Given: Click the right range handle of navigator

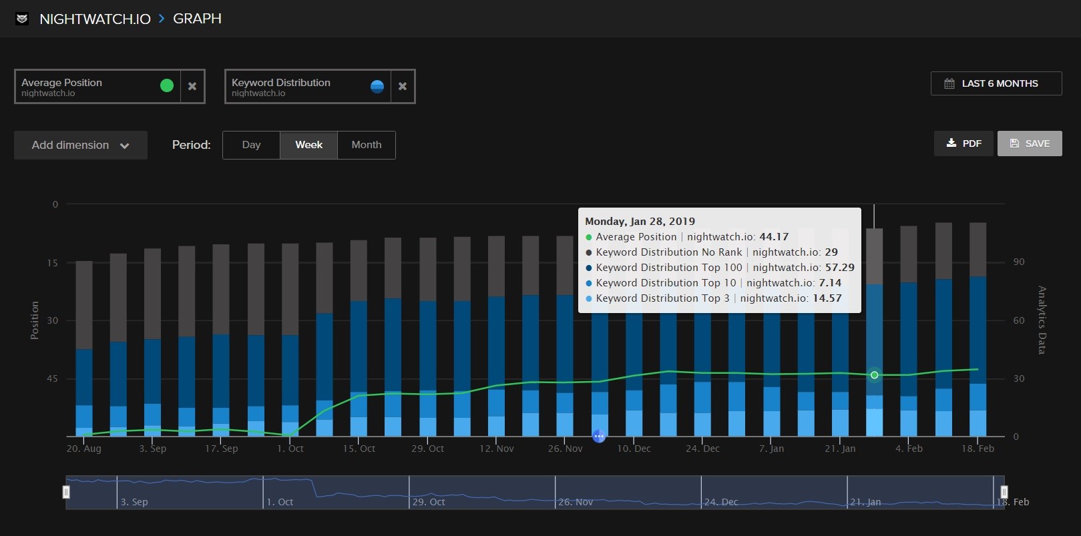Looking at the screenshot, I should coord(1004,492).
